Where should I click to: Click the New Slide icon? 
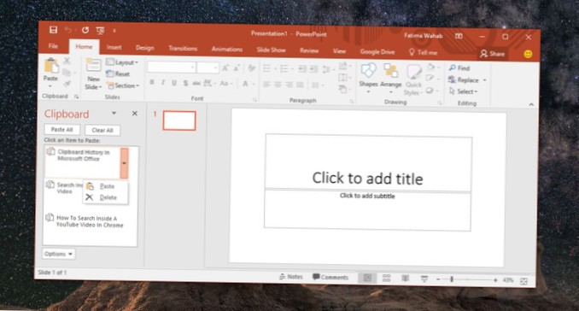(x=93, y=66)
